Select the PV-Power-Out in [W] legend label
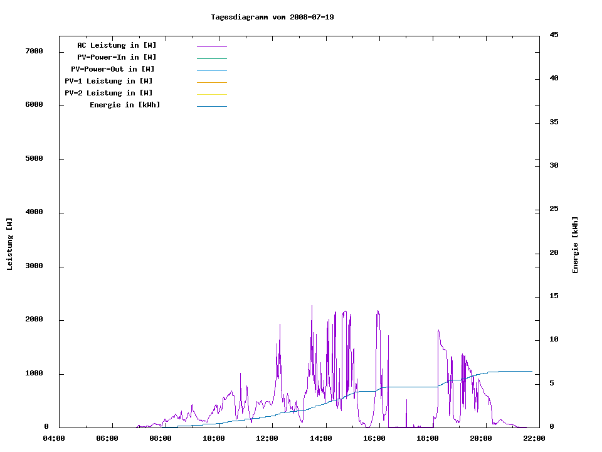Image resolution: width=602 pixels, height=452 pixels. 113,69
